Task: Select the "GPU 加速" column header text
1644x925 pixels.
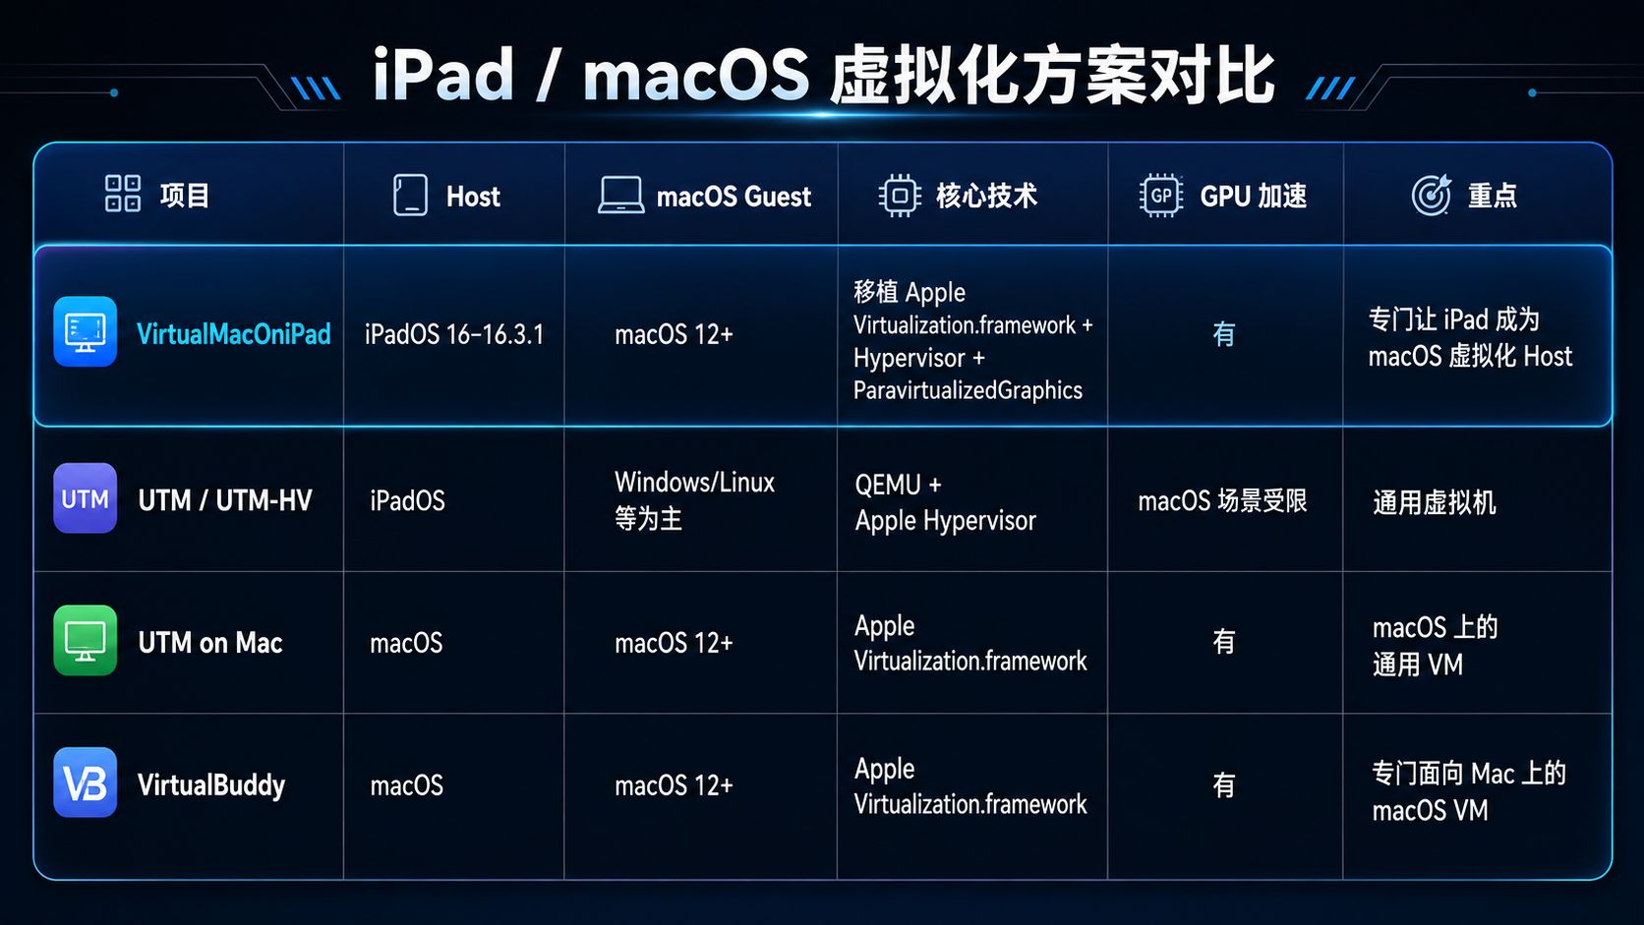Action: pos(1254,196)
